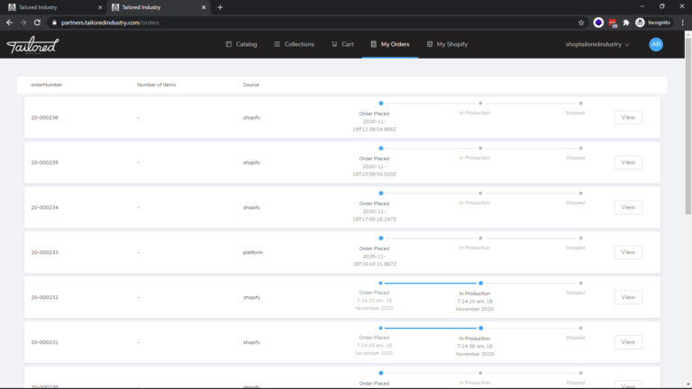Screen dimensions: 692x389
Task: Click the blue AR user avatar
Action: point(656,44)
